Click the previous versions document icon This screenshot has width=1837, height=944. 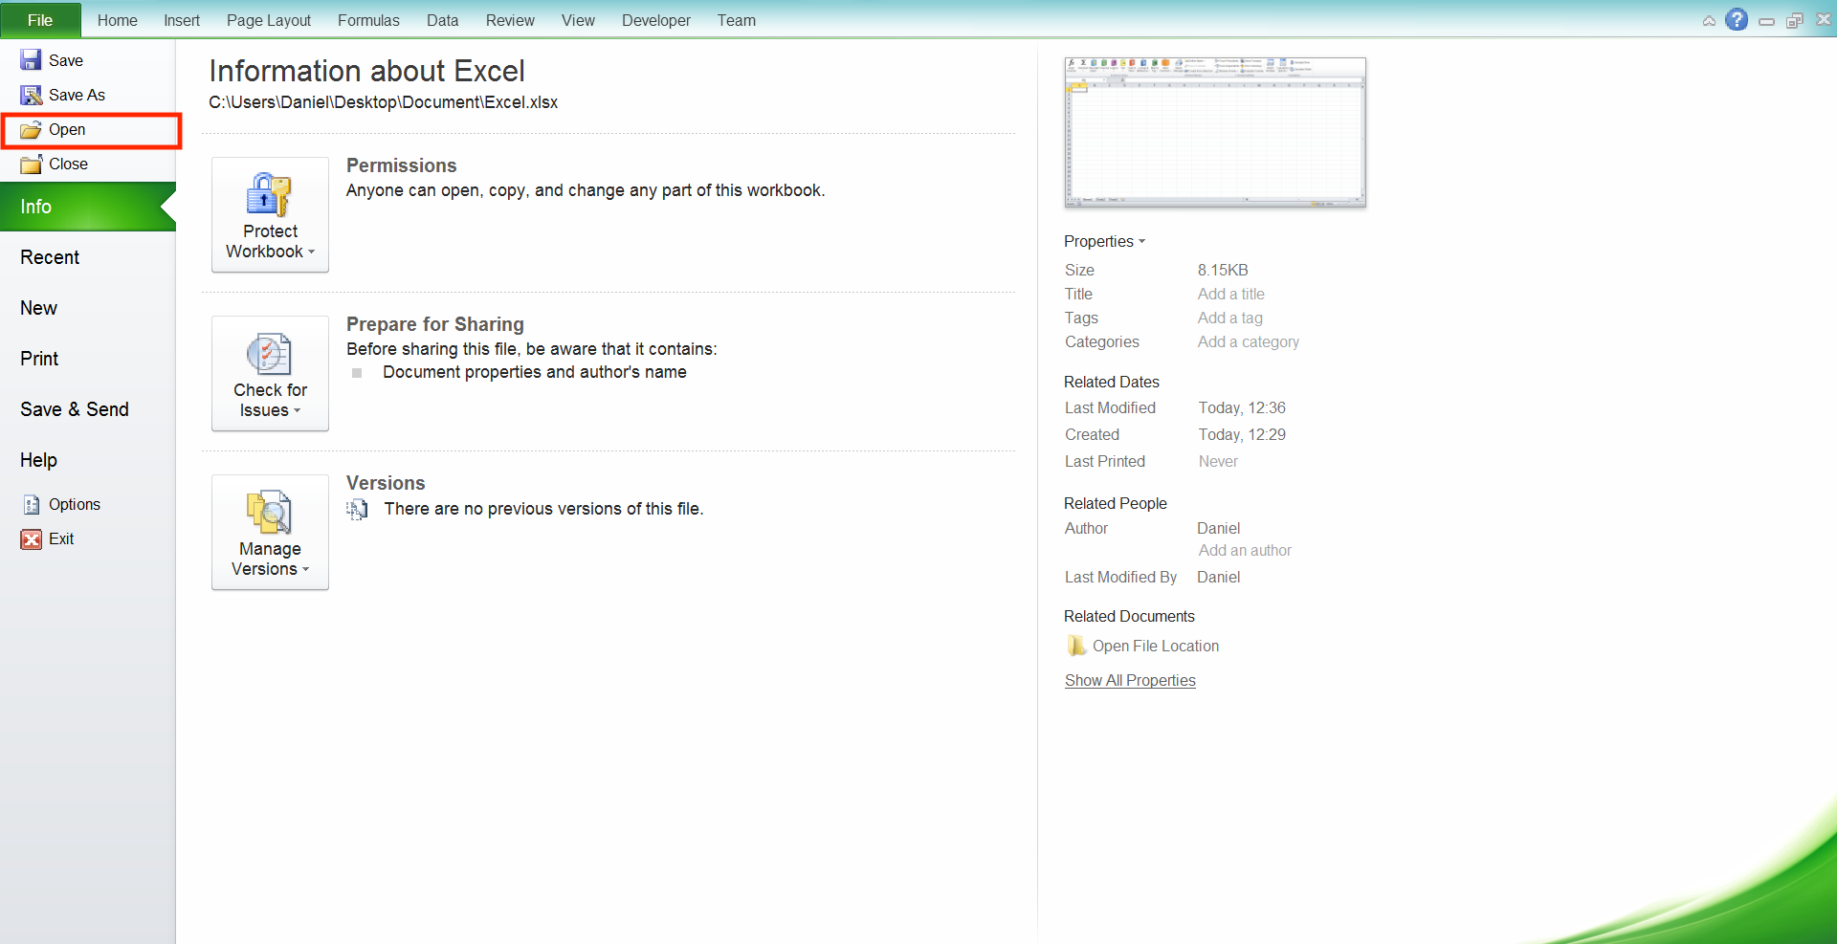(357, 509)
